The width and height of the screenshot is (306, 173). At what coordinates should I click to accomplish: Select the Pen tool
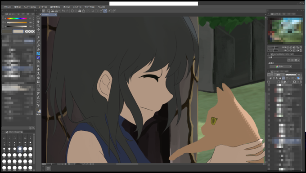(38, 45)
